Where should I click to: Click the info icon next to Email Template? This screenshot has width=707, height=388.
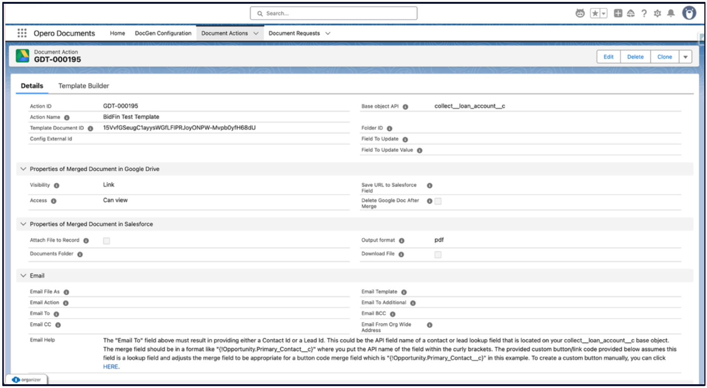(x=404, y=292)
